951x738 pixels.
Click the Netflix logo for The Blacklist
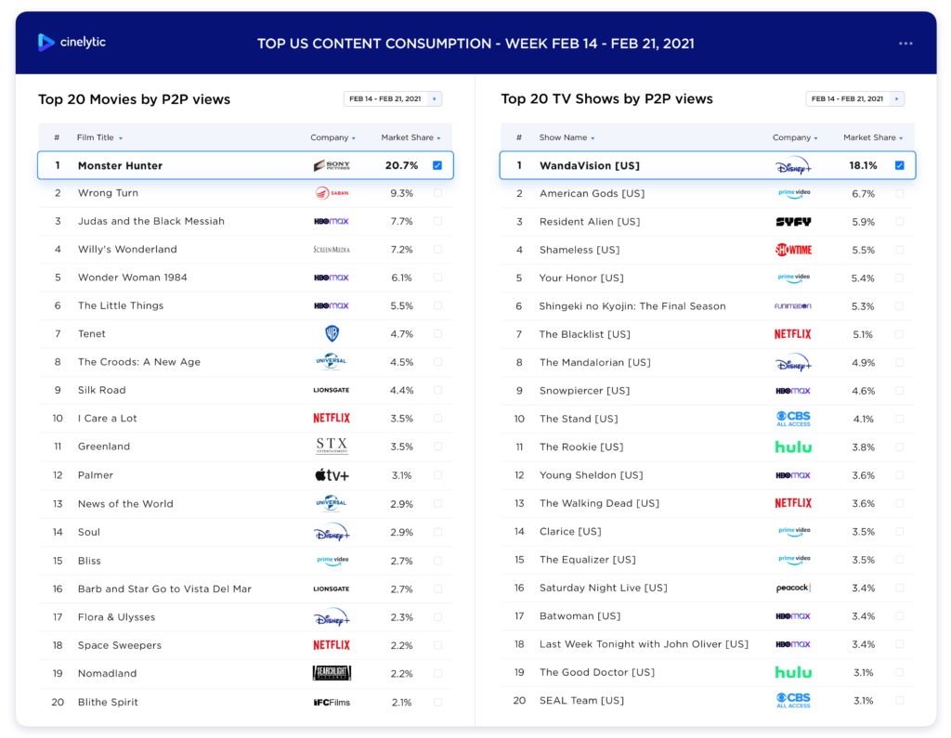click(x=793, y=334)
